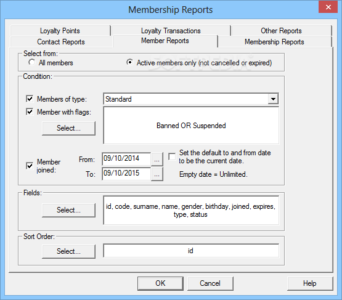
Task: Click the 'Empty date = Unlimited.' text
Action: [213, 174]
